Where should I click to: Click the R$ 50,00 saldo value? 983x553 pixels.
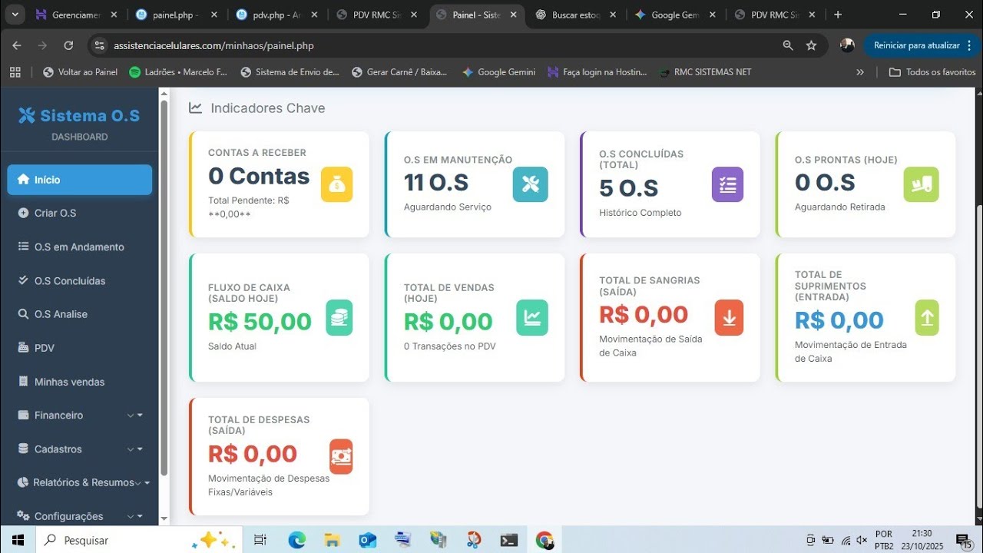(x=260, y=322)
